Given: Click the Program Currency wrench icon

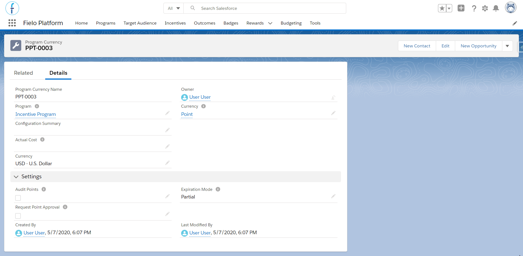Looking at the screenshot, I should 16,46.
